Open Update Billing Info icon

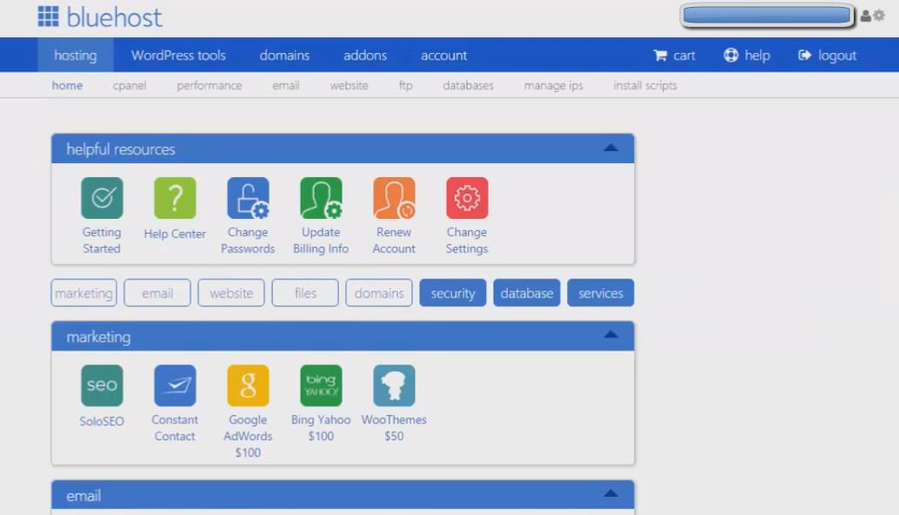click(x=321, y=198)
